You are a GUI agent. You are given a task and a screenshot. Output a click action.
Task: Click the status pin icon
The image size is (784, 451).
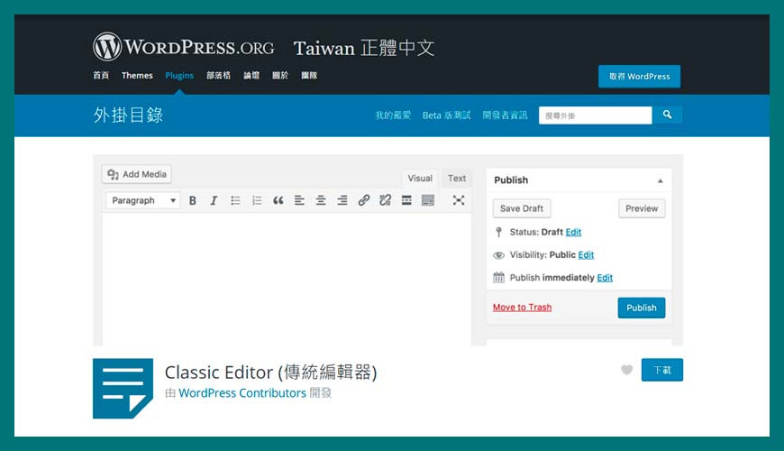498,232
